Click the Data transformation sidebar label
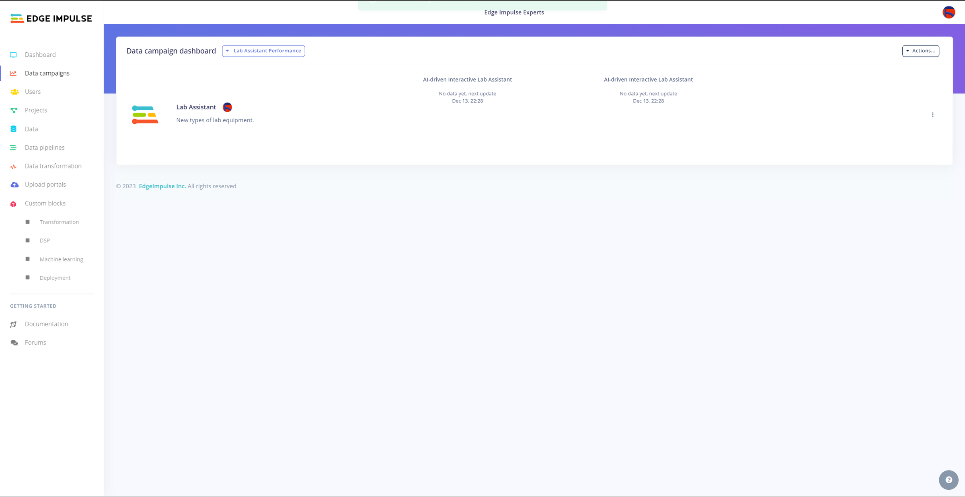Screen dimensions: 965x497 [x=53, y=166]
